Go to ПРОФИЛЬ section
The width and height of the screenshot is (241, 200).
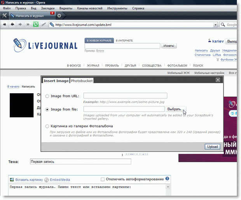coord(112,66)
